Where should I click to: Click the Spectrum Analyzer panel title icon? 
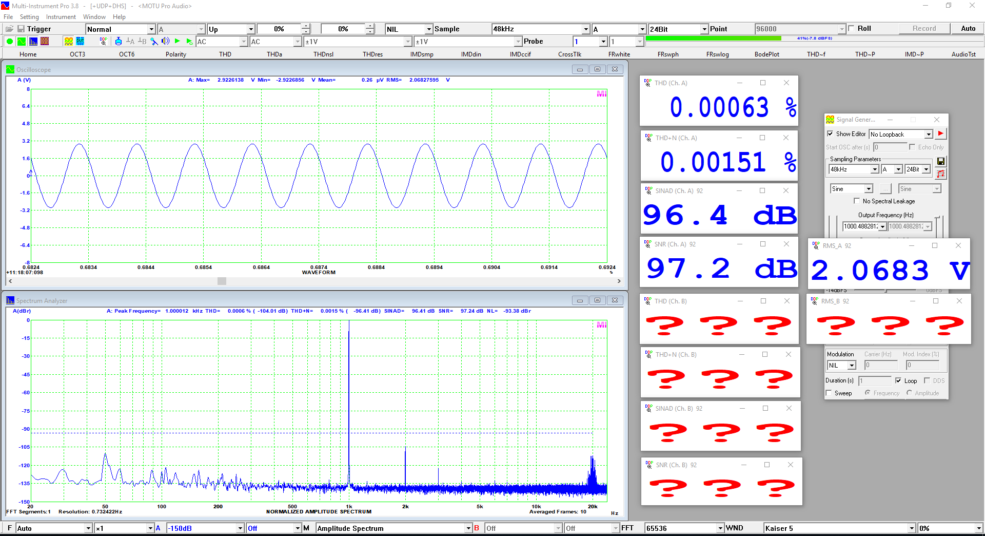tap(10, 300)
